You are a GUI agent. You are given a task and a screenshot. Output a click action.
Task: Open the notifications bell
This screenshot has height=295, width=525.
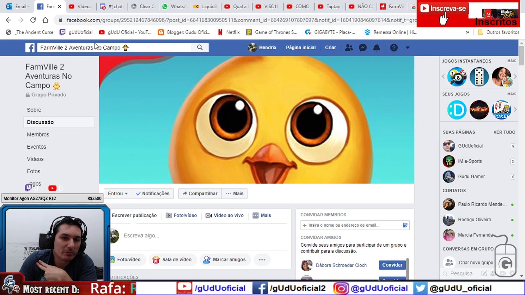coord(377,48)
